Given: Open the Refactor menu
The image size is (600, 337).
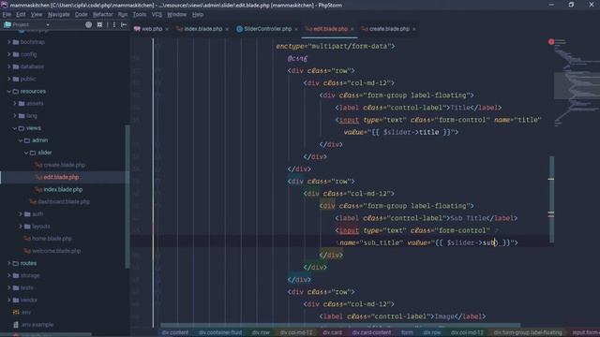Looking at the screenshot, I should coord(102,15).
